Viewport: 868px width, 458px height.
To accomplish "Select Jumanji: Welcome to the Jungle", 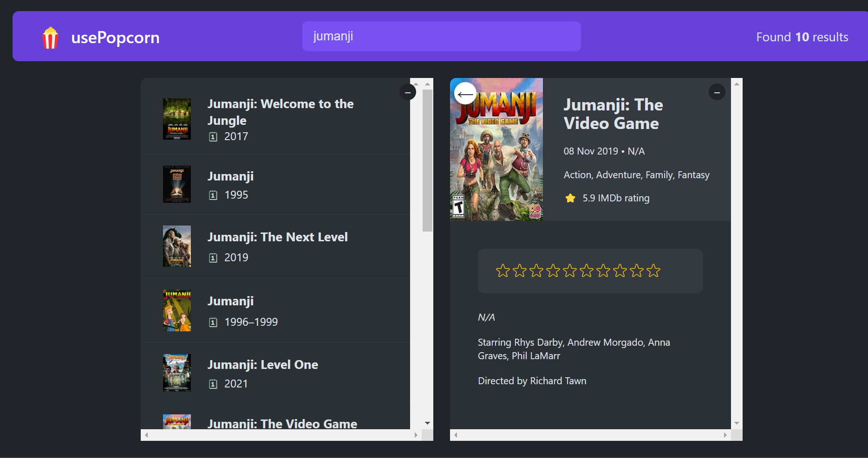I will pyautogui.click(x=280, y=112).
